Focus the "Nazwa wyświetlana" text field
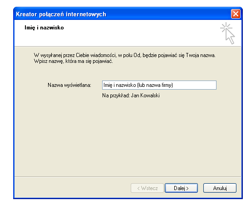251x200 pixels. point(159,85)
